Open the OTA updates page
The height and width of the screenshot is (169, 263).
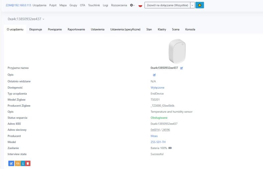[x=83, y=5]
